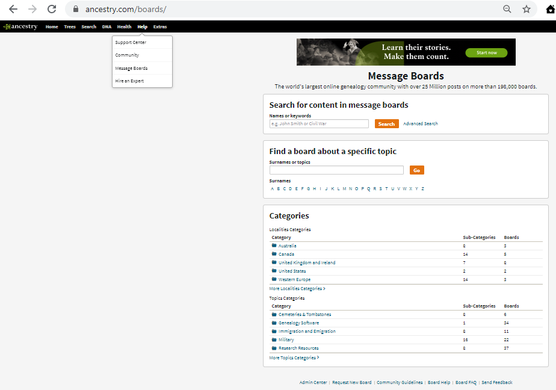Viewport: 556px width, 390px height.
Task: Open the Canada category link
Action: pyautogui.click(x=286, y=254)
